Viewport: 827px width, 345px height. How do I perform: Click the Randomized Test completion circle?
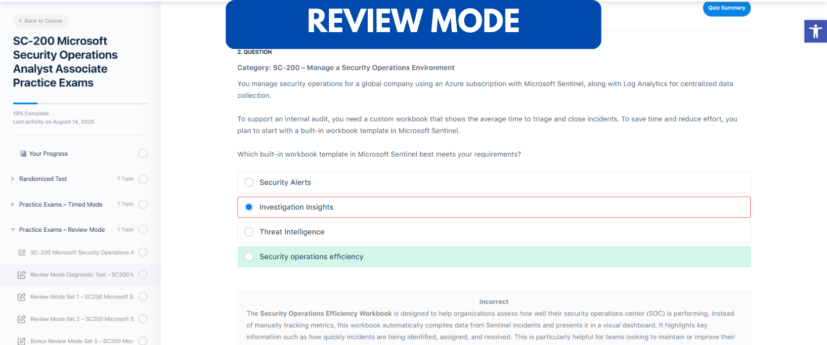point(143,179)
